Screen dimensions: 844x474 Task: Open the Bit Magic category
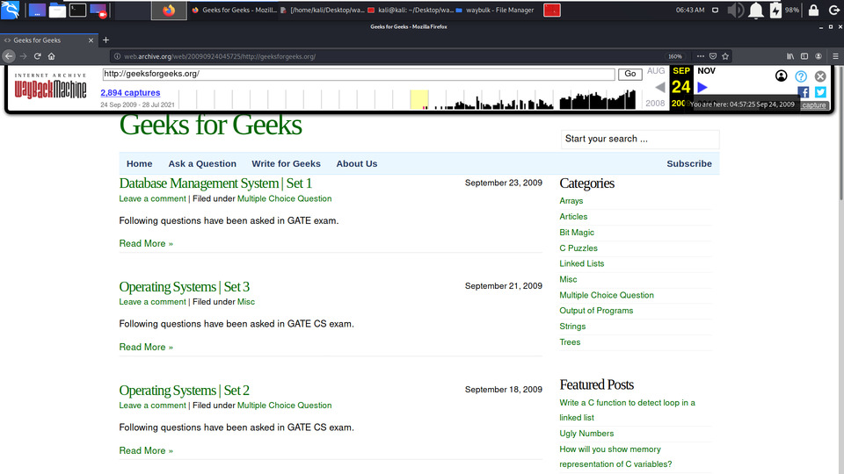click(x=577, y=232)
